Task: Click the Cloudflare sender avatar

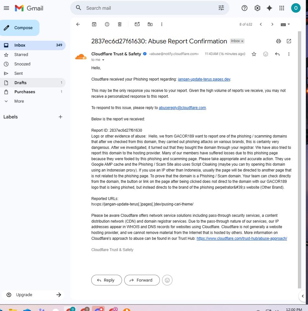Action: [81, 57]
